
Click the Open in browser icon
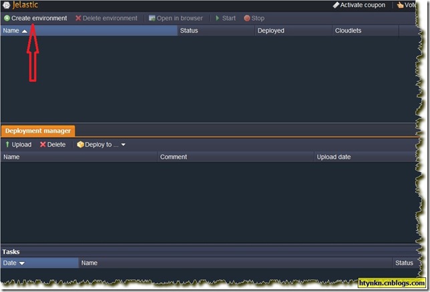coord(152,18)
